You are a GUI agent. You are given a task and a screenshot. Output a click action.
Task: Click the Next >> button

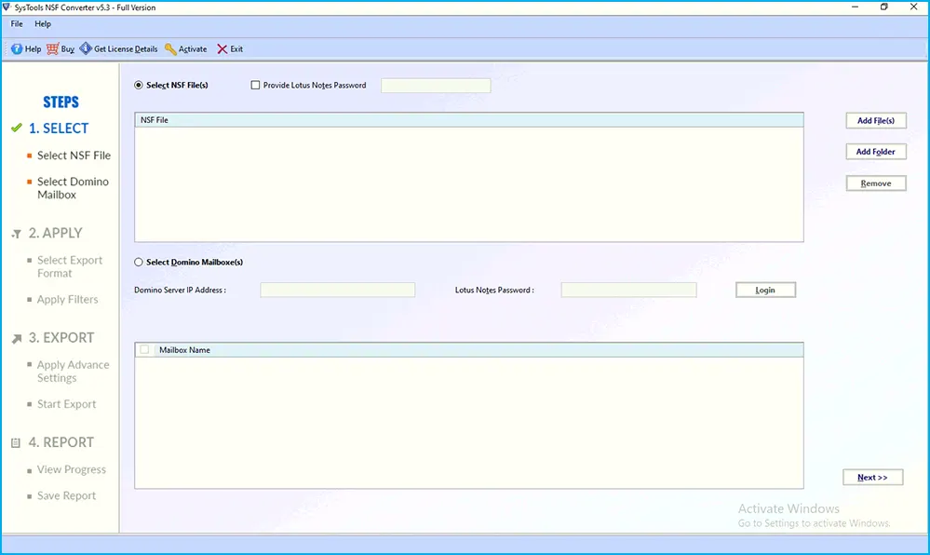pos(873,477)
